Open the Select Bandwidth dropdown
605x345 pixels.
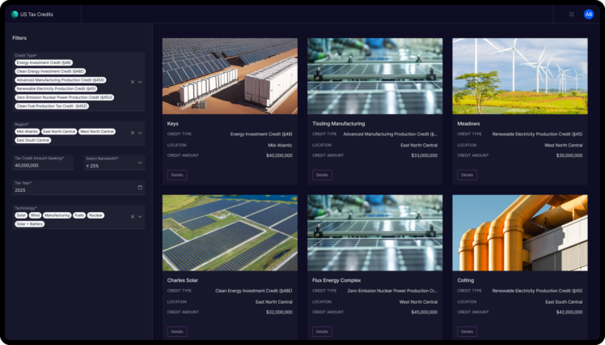coord(113,163)
